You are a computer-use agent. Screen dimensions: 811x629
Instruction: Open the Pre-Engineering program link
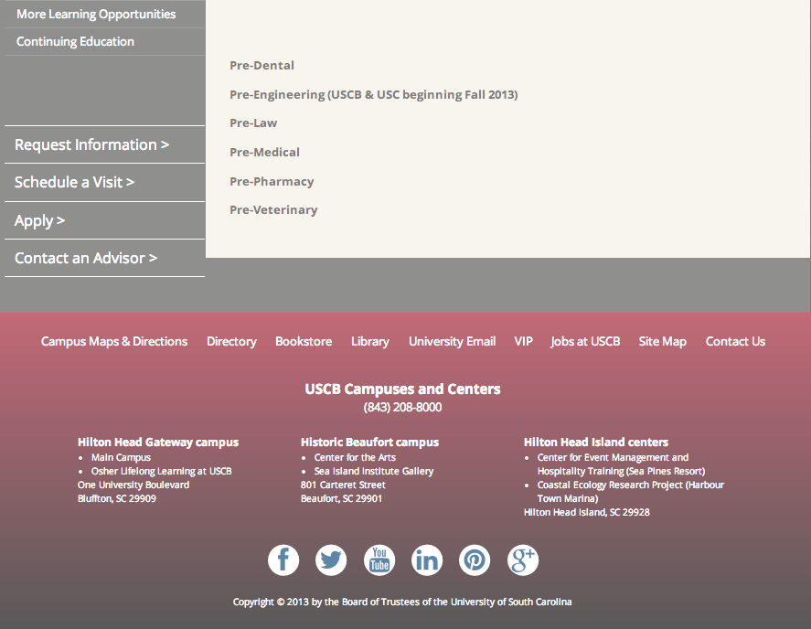coord(373,95)
